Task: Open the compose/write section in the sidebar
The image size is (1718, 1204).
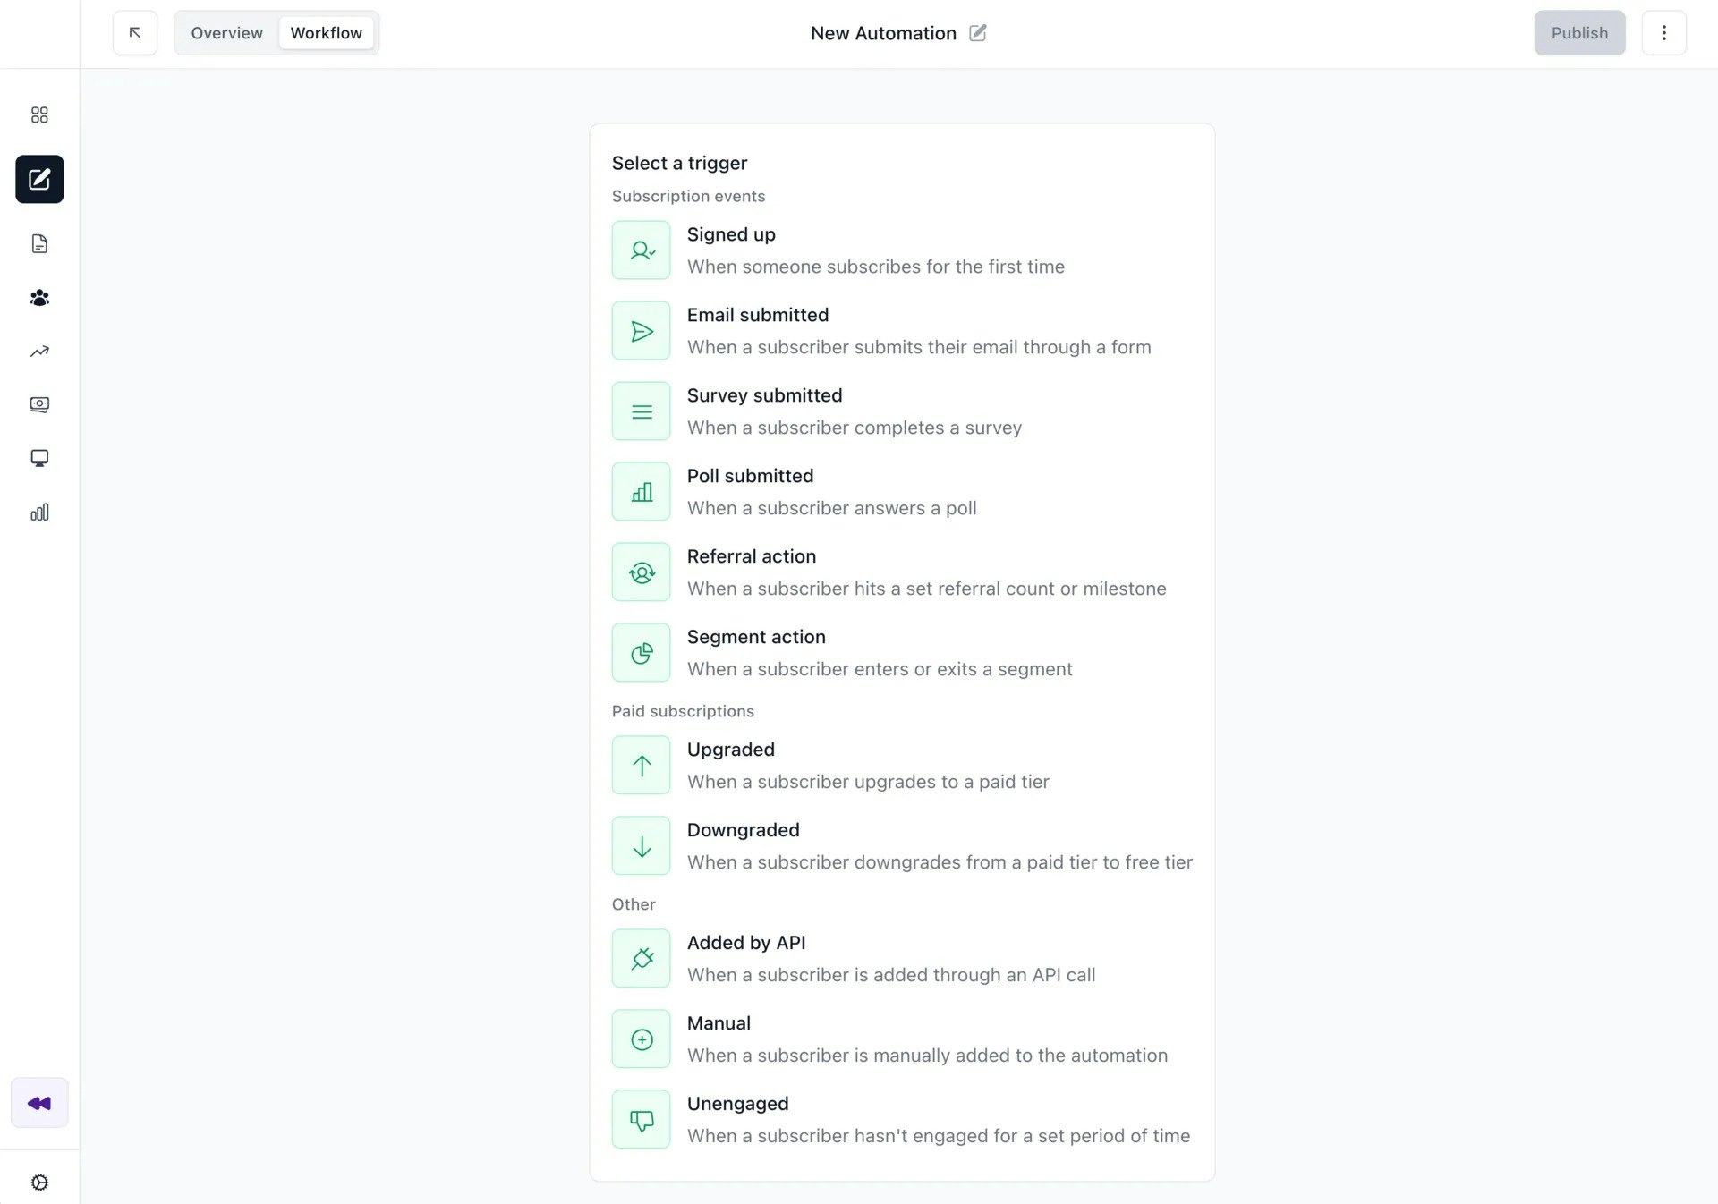Action: point(39,179)
